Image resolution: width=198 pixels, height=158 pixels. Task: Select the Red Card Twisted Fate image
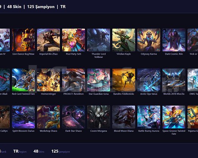[23, 80]
